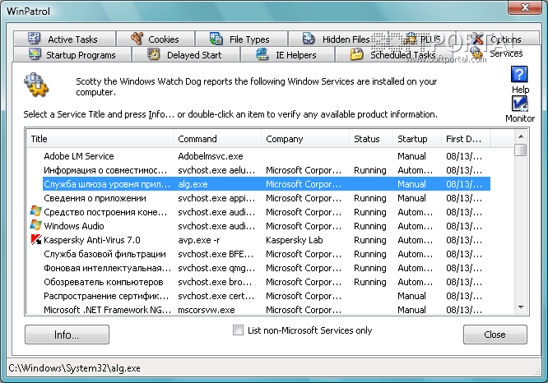The height and width of the screenshot is (383, 548).
Task: Click the services list scroll down arrow
Action: tap(521, 307)
